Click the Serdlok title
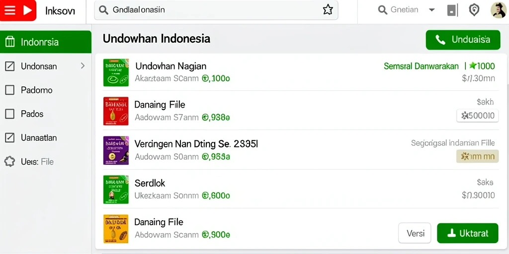Screen dimensions: 509x254 tap(150, 183)
